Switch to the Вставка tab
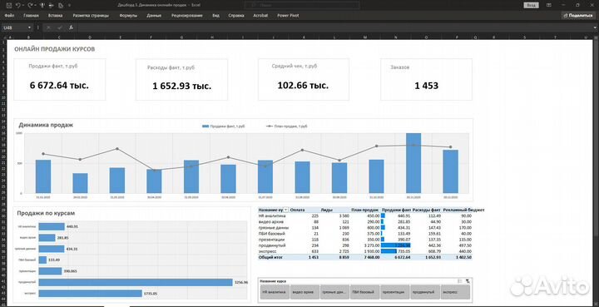 coord(56,16)
